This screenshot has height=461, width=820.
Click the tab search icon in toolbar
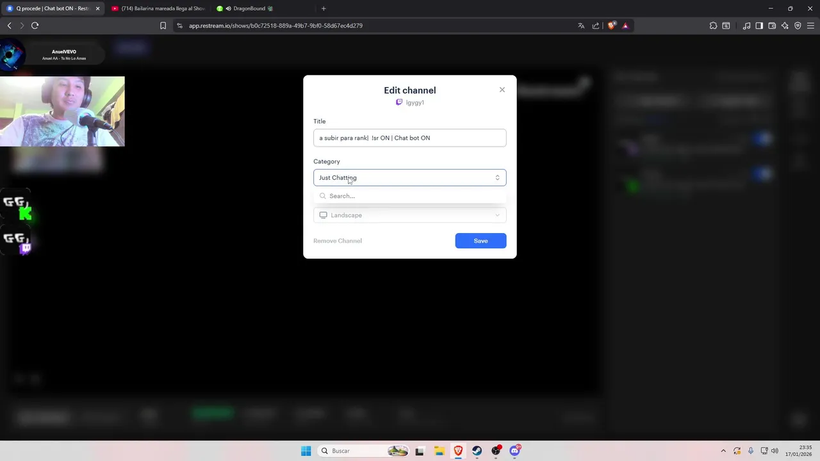[x=726, y=26]
